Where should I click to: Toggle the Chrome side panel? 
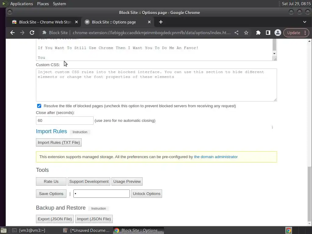coord(268,33)
